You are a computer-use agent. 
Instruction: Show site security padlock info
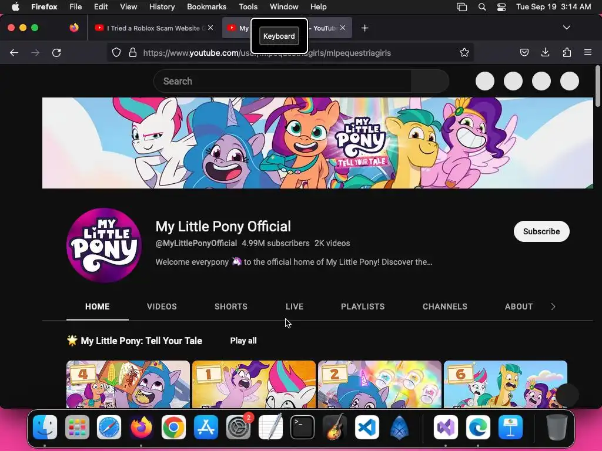(133, 52)
